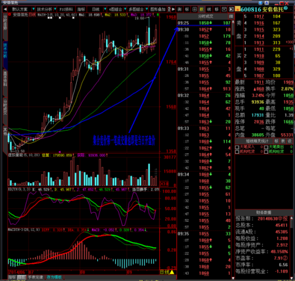Image resolution: width=295 pixels, height=281 pixels.
Task: Click the F10资料 button
Action: pos(66,9)
